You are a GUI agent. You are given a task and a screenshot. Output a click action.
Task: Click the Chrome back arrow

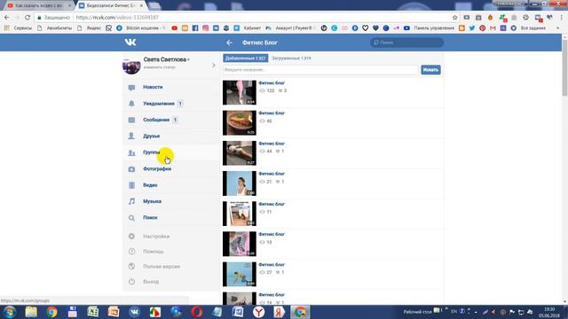tap(7, 18)
